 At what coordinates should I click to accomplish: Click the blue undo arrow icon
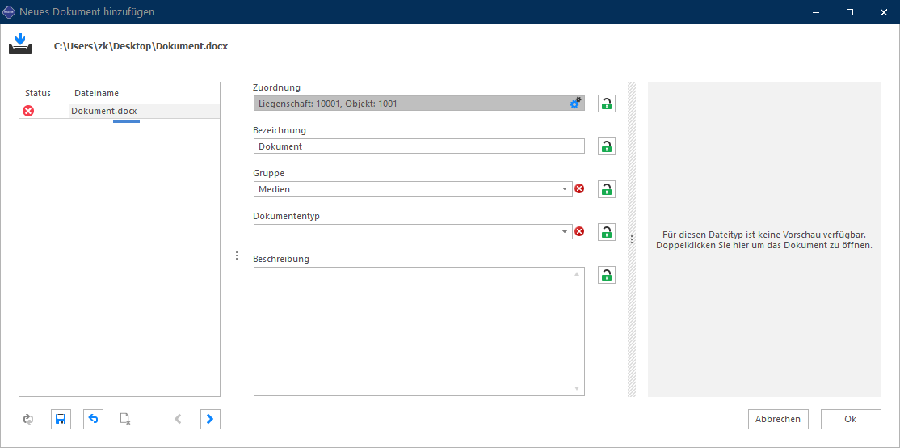[93, 419]
